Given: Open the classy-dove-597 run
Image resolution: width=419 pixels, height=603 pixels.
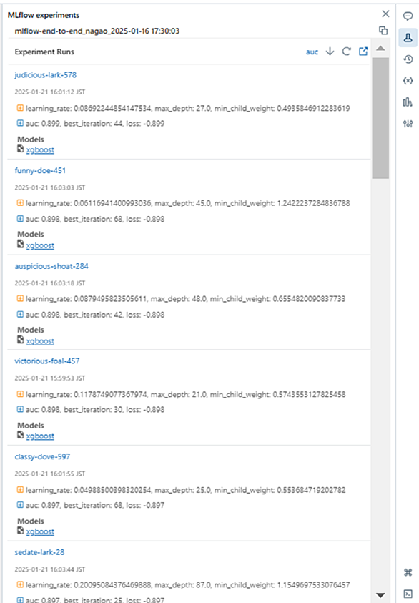Looking at the screenshot, I should tap(42, 456).
